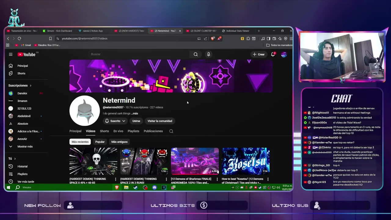Click the YouTube Buscar search field

139,54
